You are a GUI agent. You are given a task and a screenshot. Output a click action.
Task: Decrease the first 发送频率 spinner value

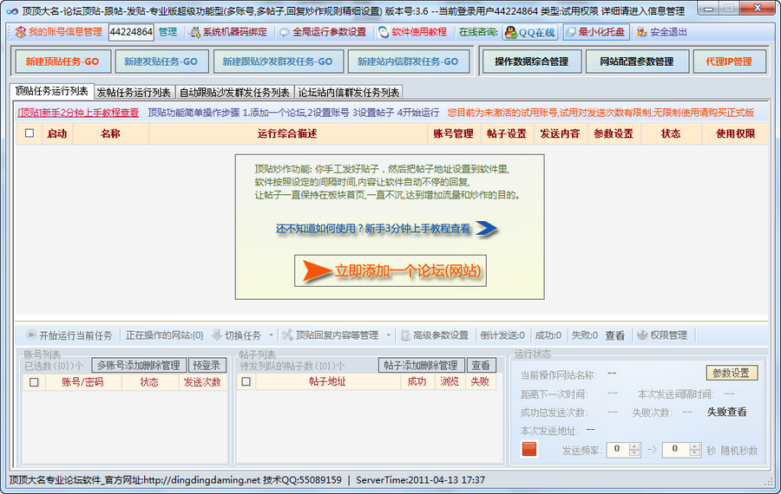(x=634, y=453)
